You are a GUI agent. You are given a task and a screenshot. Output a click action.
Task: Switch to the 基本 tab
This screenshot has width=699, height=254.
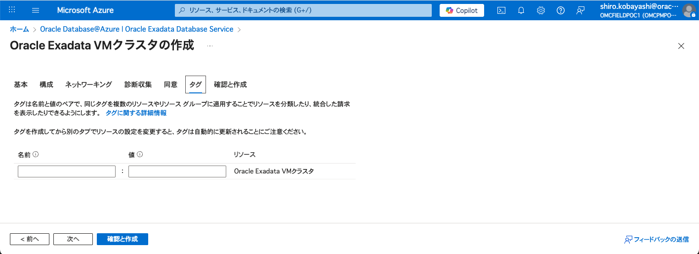pyautogui.click(x=21, y=85)
